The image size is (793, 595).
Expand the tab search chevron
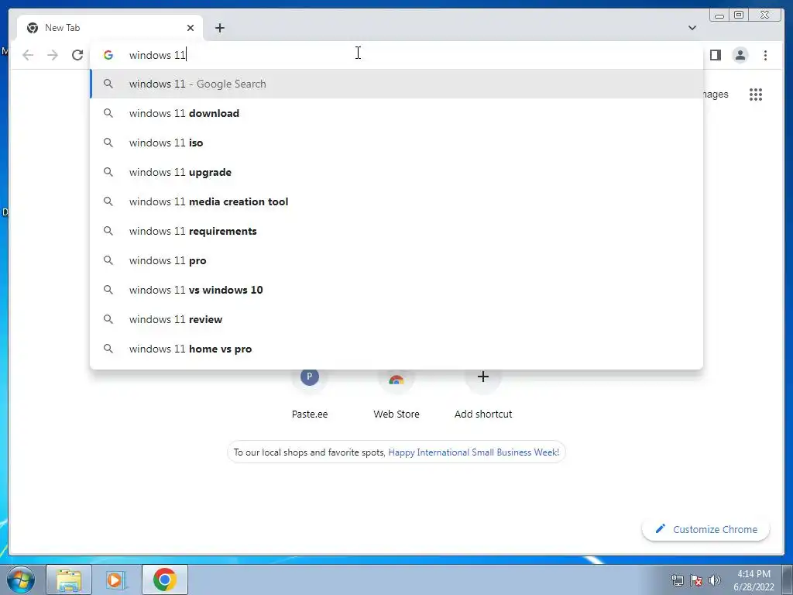click(x=692, y=28)
